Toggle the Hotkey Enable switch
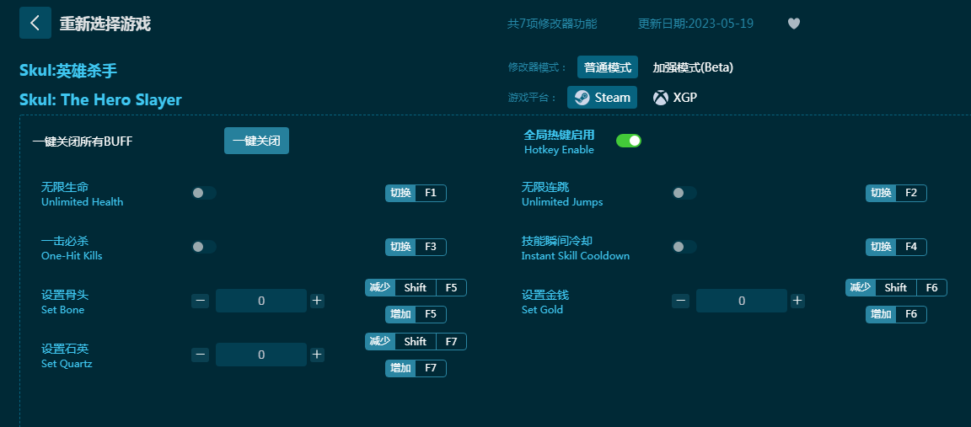971x427 pixels. (629, 141)
